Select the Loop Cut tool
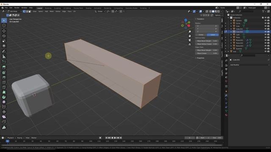The height and width of the screenshot is (152, 271). [4, 82]
